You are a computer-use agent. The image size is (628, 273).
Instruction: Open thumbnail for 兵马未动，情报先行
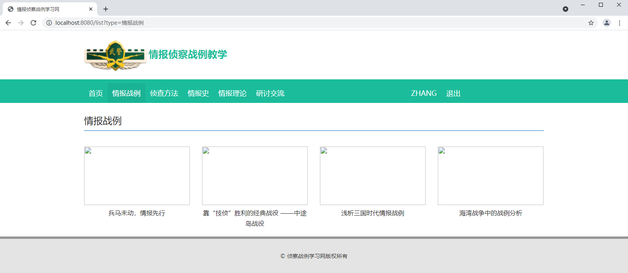[137, 176]
